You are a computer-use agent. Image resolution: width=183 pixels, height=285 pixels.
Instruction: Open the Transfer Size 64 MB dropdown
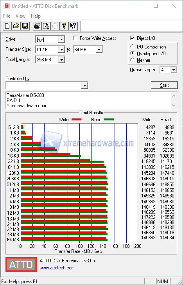99,49
